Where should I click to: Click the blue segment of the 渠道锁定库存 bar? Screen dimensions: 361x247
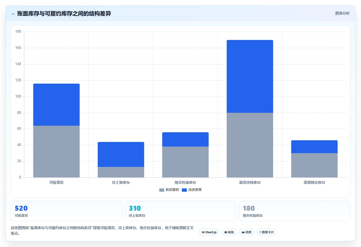click(x=314, y=147)
